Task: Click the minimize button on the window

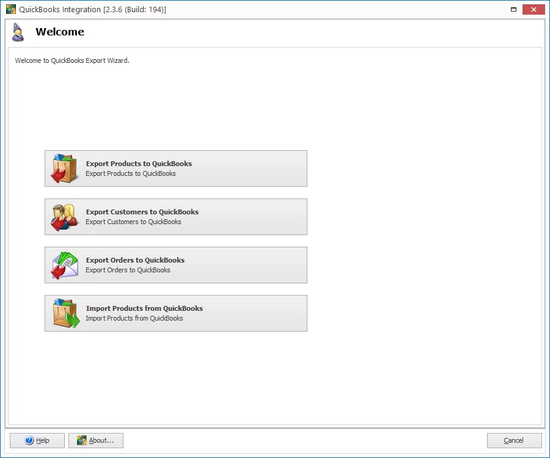Action: coord(514,9)
